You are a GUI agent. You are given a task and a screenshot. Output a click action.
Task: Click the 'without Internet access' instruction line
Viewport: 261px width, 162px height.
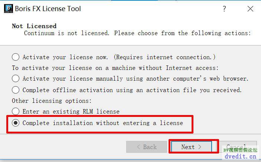coord(115,68)
